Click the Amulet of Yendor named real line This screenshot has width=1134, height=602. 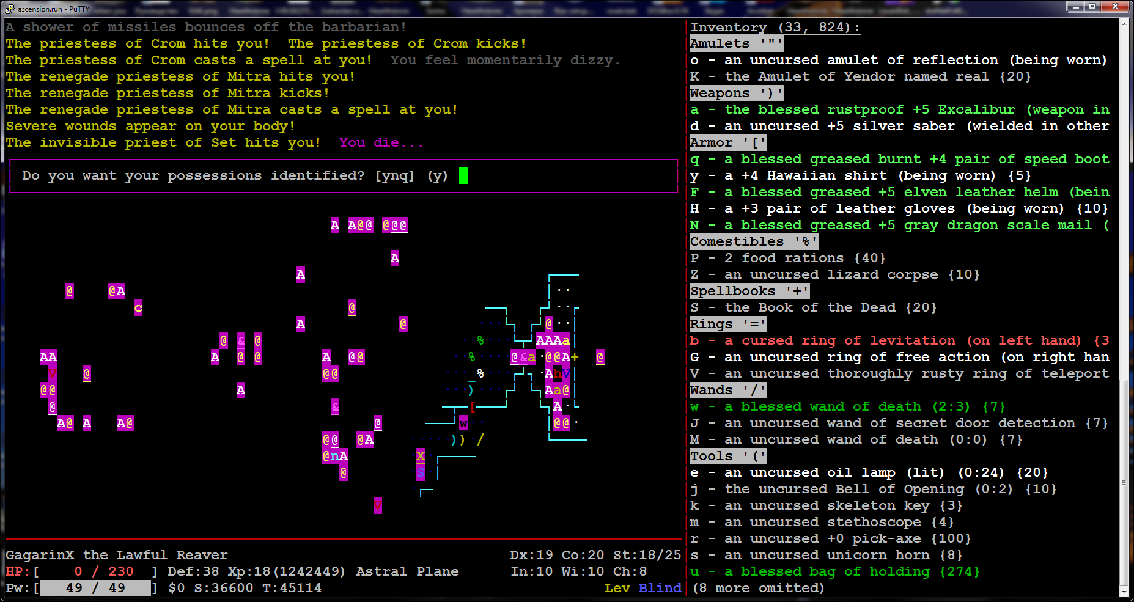coord(861,76)
